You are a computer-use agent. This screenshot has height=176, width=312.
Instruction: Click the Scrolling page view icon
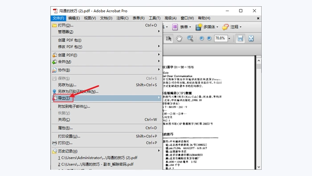click(x=240, y=38)
